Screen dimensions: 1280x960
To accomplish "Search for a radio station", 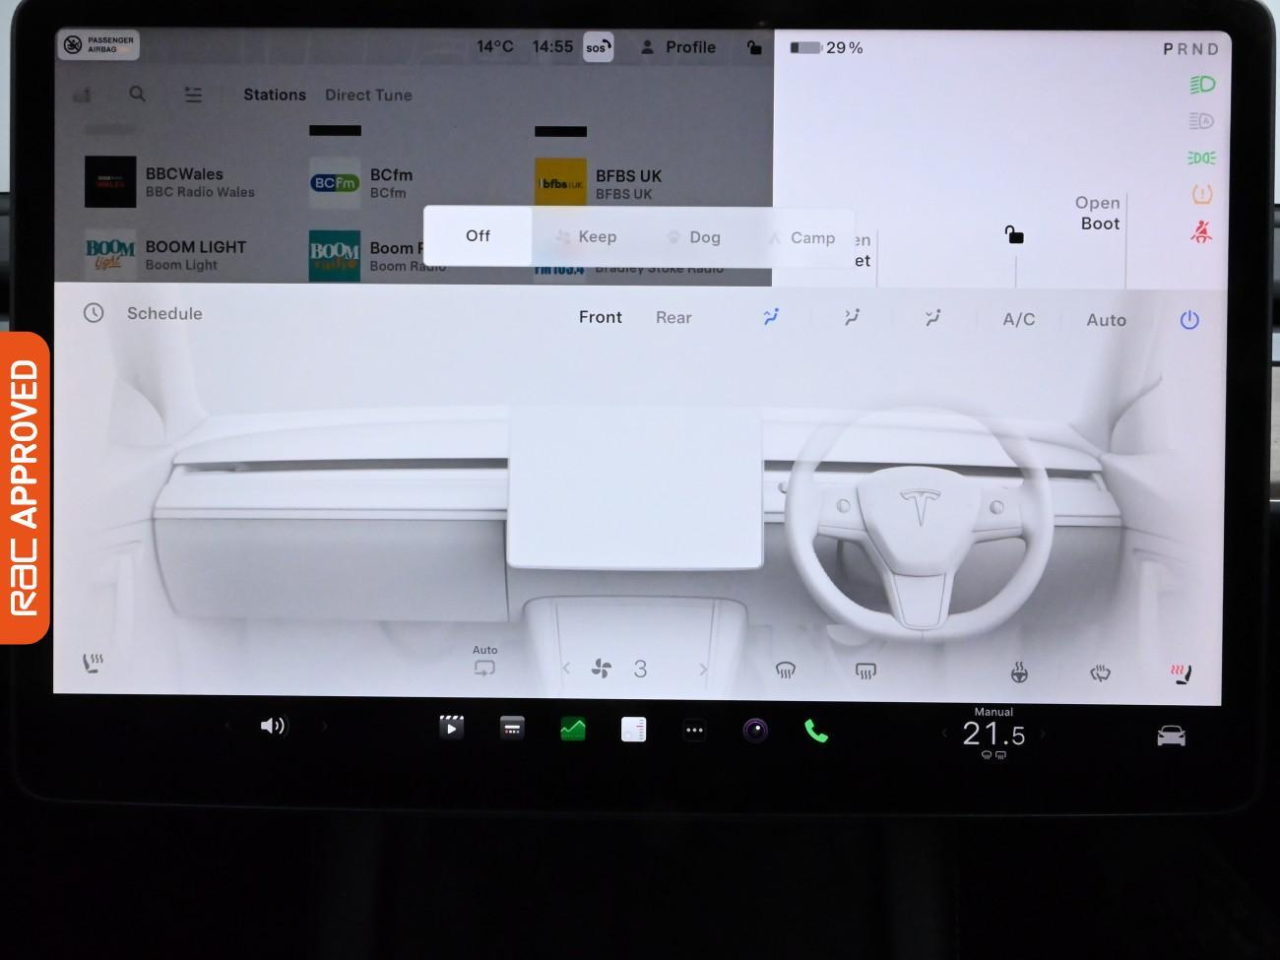I will click(138, 95).
